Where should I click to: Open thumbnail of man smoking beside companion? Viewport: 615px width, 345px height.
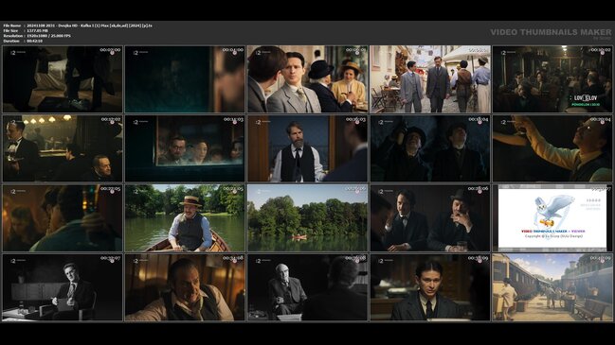tap(430, 218)
